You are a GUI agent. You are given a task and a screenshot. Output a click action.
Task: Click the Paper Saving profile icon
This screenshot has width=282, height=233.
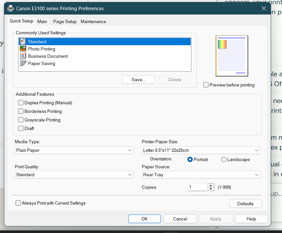(x=23, y=63)
